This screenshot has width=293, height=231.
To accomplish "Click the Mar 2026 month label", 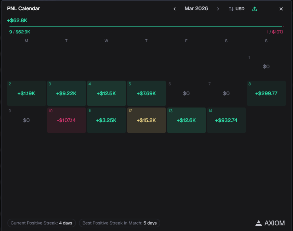I will point(196,9).
